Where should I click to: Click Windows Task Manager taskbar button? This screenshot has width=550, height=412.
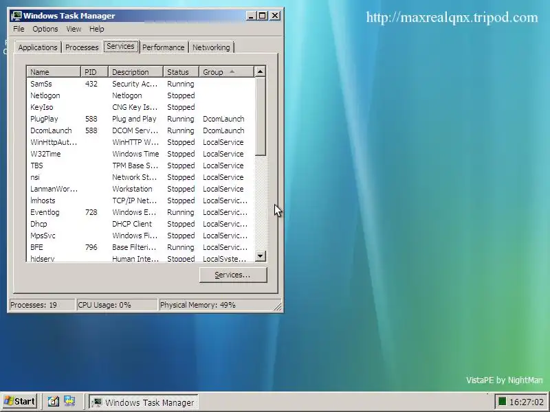click(144, 402)
